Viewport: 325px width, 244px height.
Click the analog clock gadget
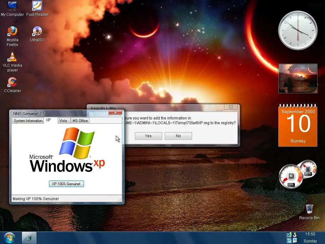click(298, 30)
